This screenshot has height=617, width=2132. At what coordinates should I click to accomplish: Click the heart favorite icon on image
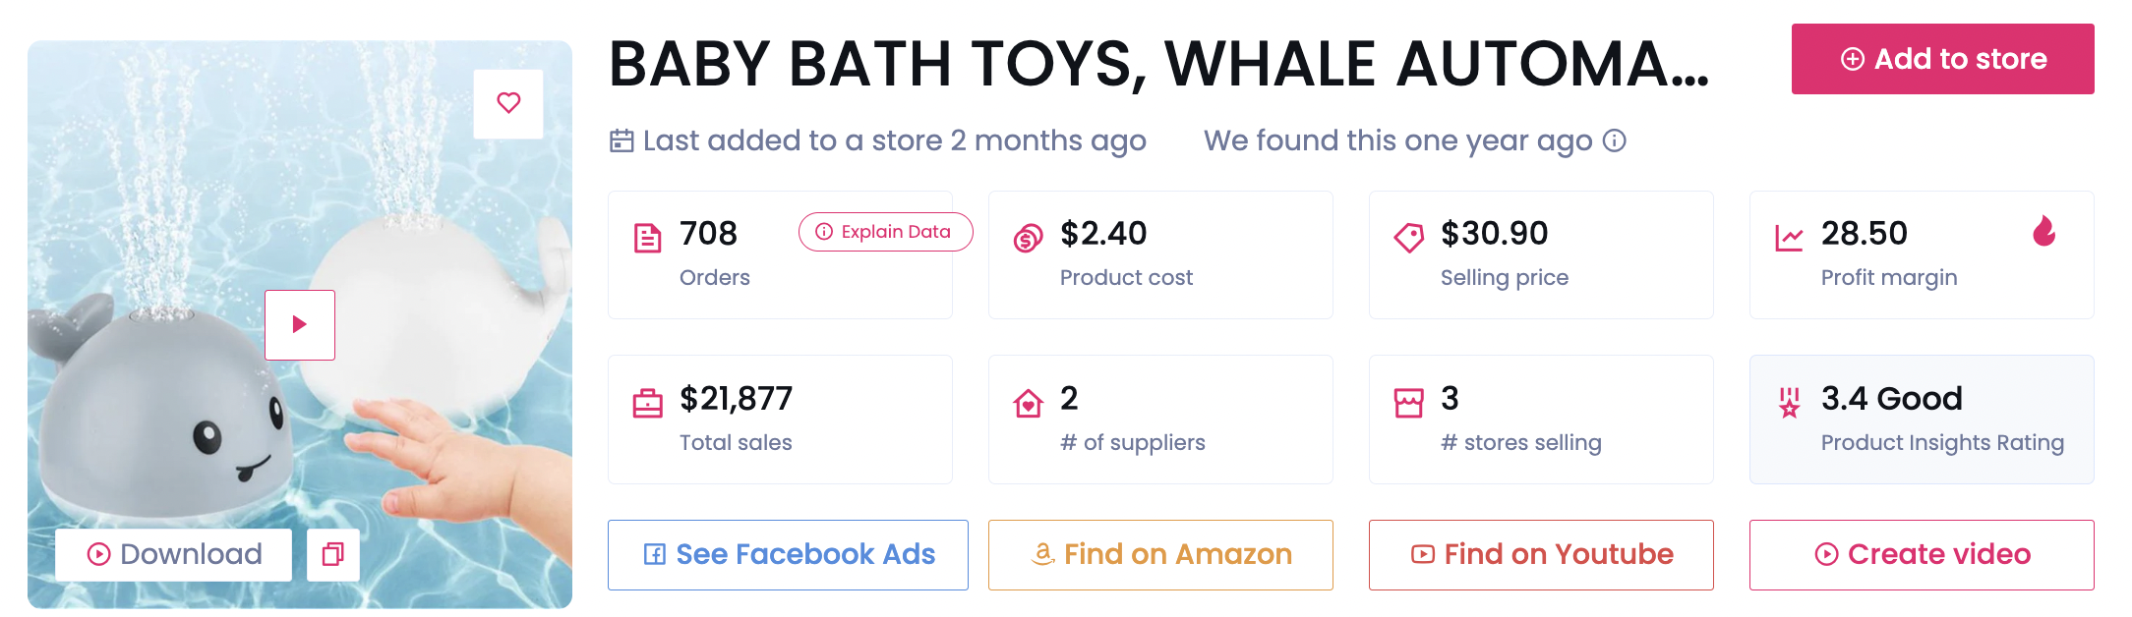507,103
